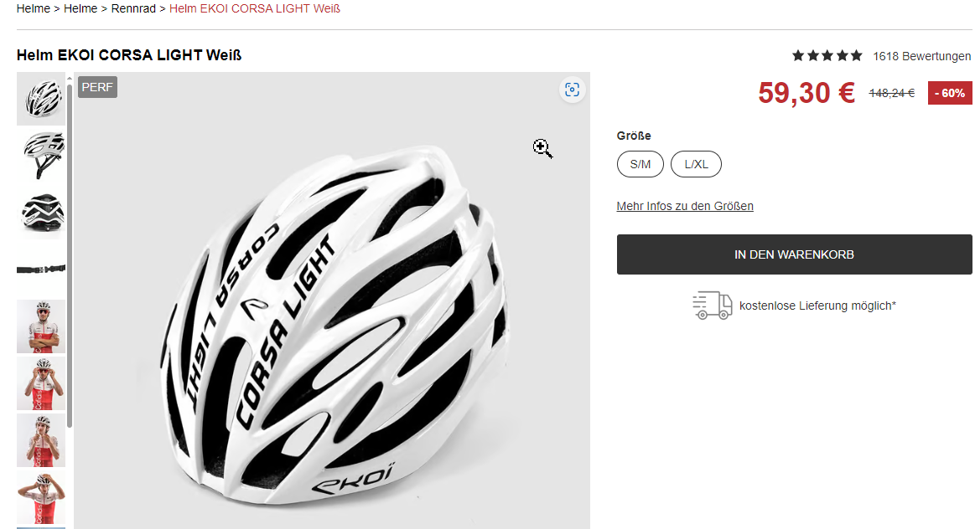Select the chin strap buckle thumbnail
Viewport: 975px width, 529px height.
click(x=41, y=270)
